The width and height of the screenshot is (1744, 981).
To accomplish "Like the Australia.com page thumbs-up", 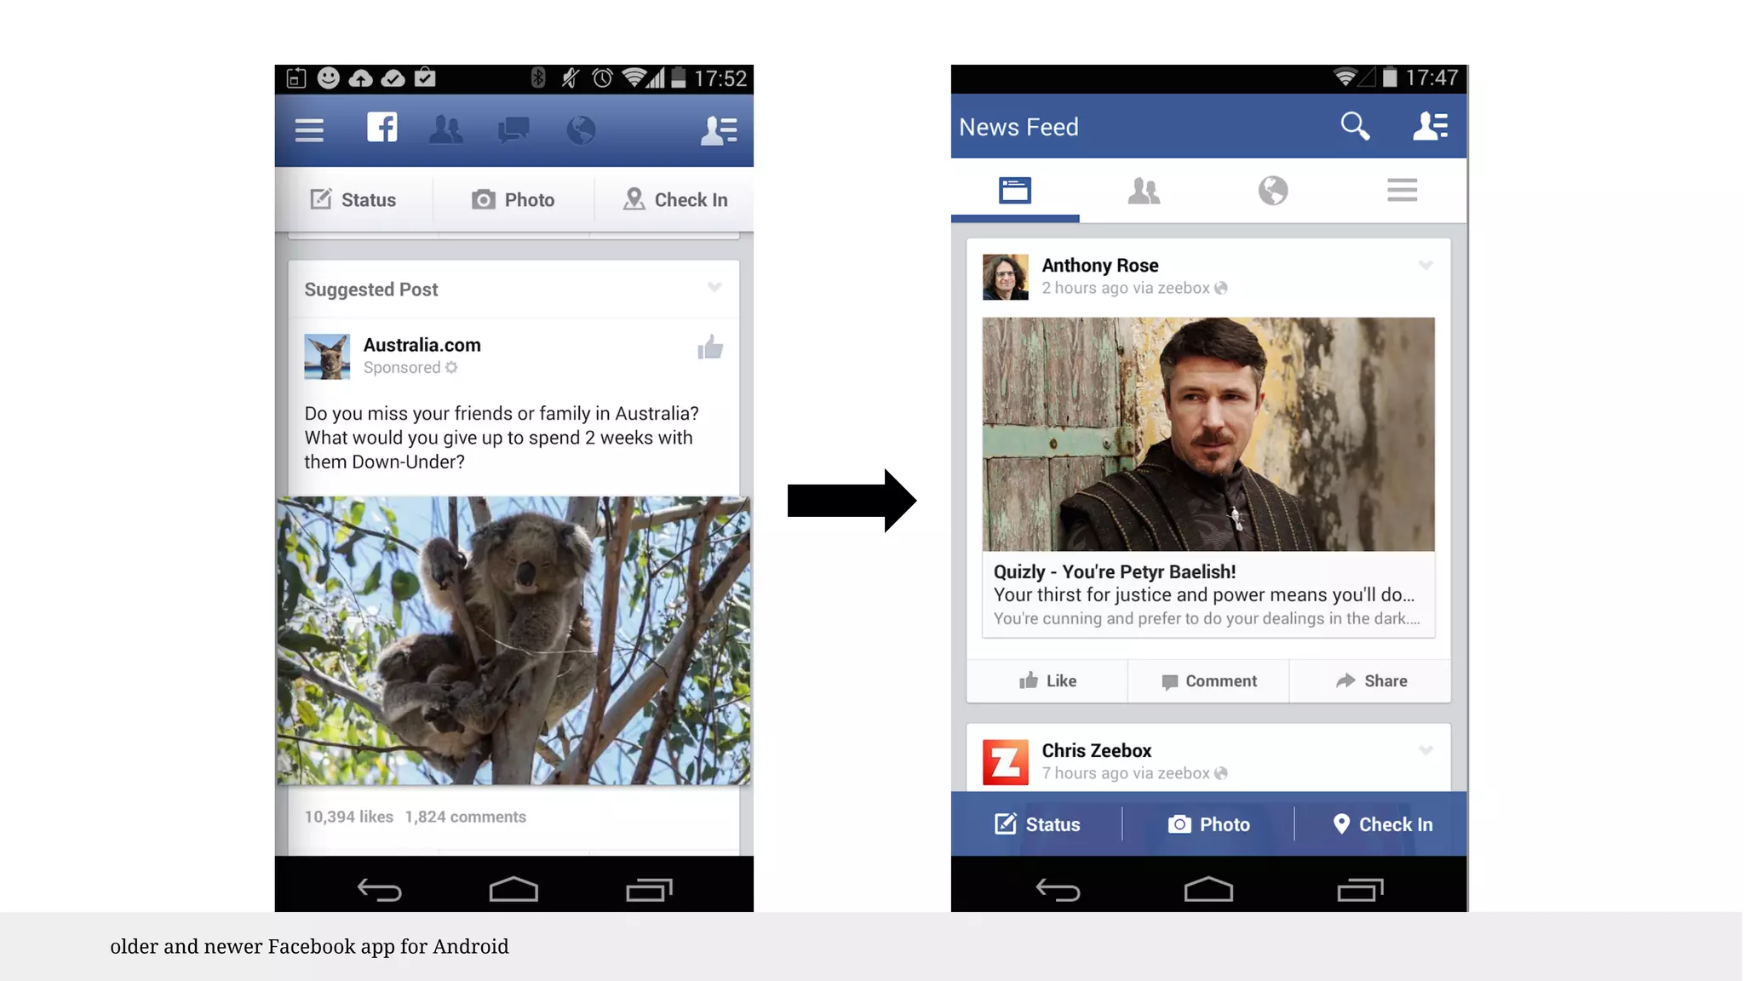I will point(710,347).
